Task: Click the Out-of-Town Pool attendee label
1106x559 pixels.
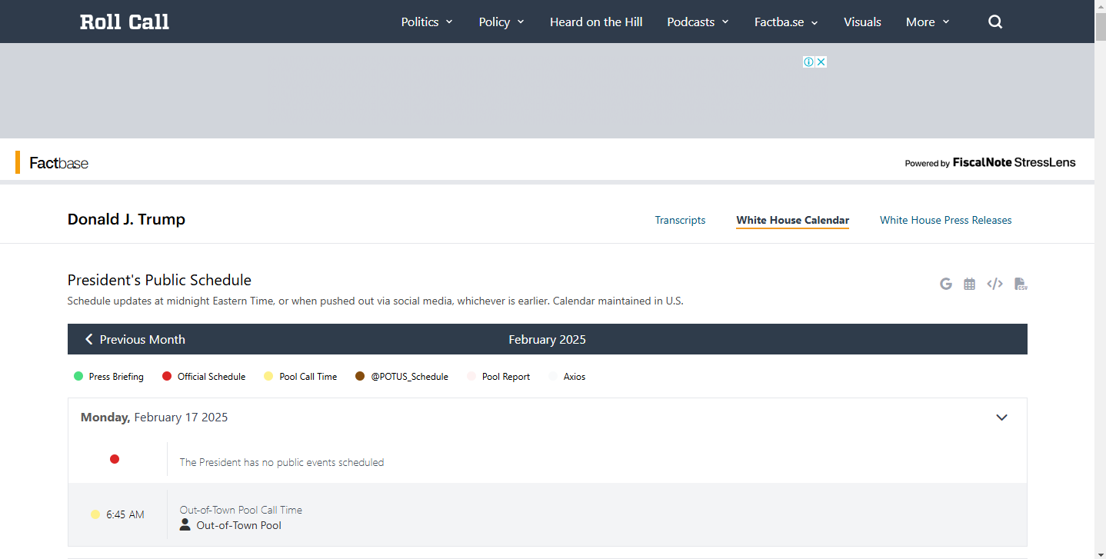Action: [239, 525]
